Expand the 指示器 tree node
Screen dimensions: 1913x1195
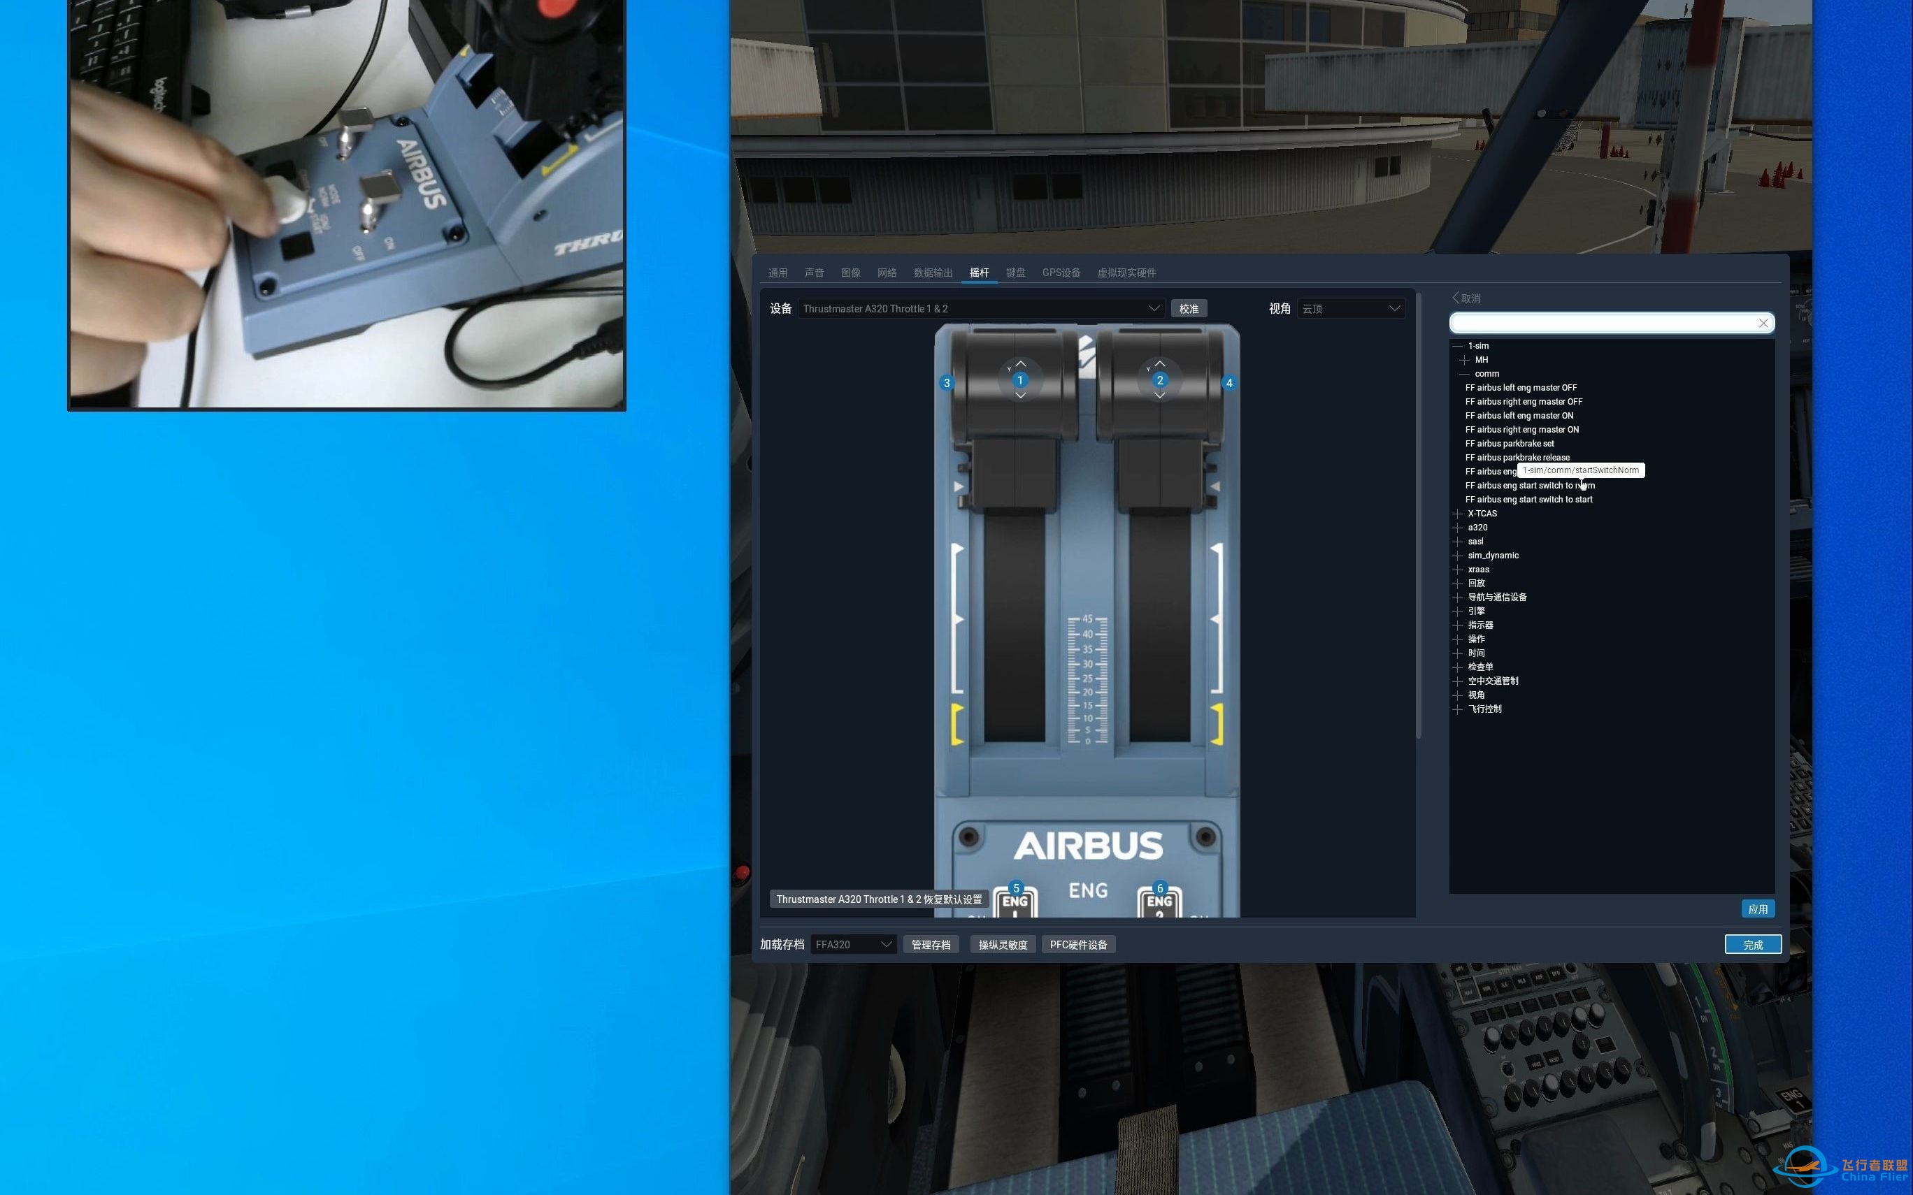[1458, 625]
